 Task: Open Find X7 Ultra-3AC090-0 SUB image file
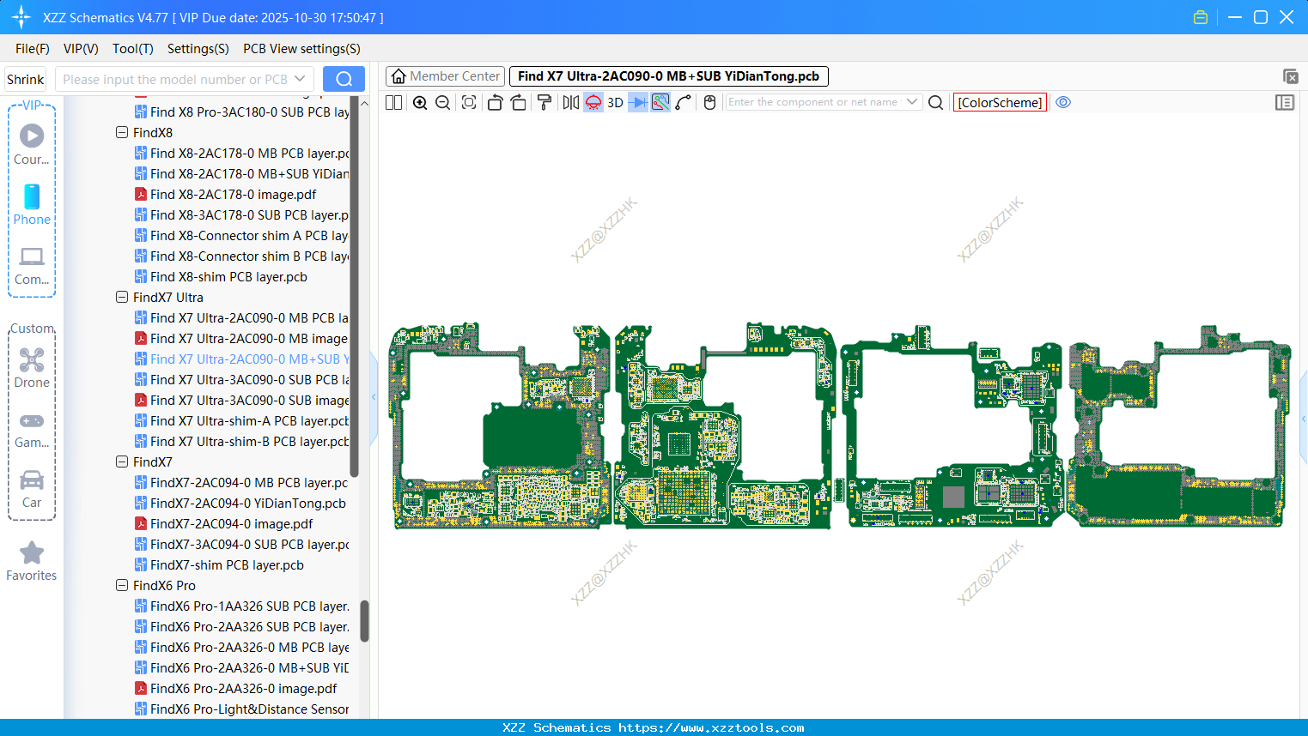(241, 401)
